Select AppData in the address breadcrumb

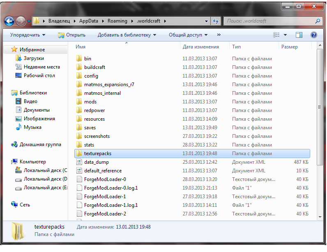pos(89,21)
